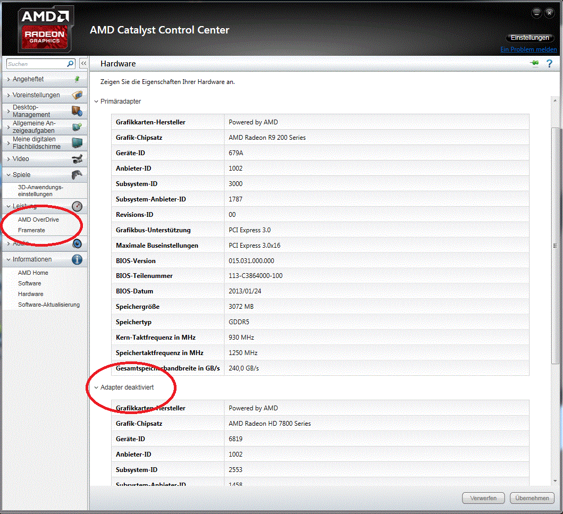Click the Video camera icon
Screen dimensions: 563x514
coord(77,158)
